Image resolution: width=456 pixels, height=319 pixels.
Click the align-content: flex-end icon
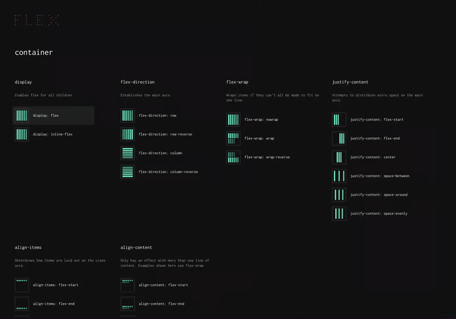(x=128, y=304)
